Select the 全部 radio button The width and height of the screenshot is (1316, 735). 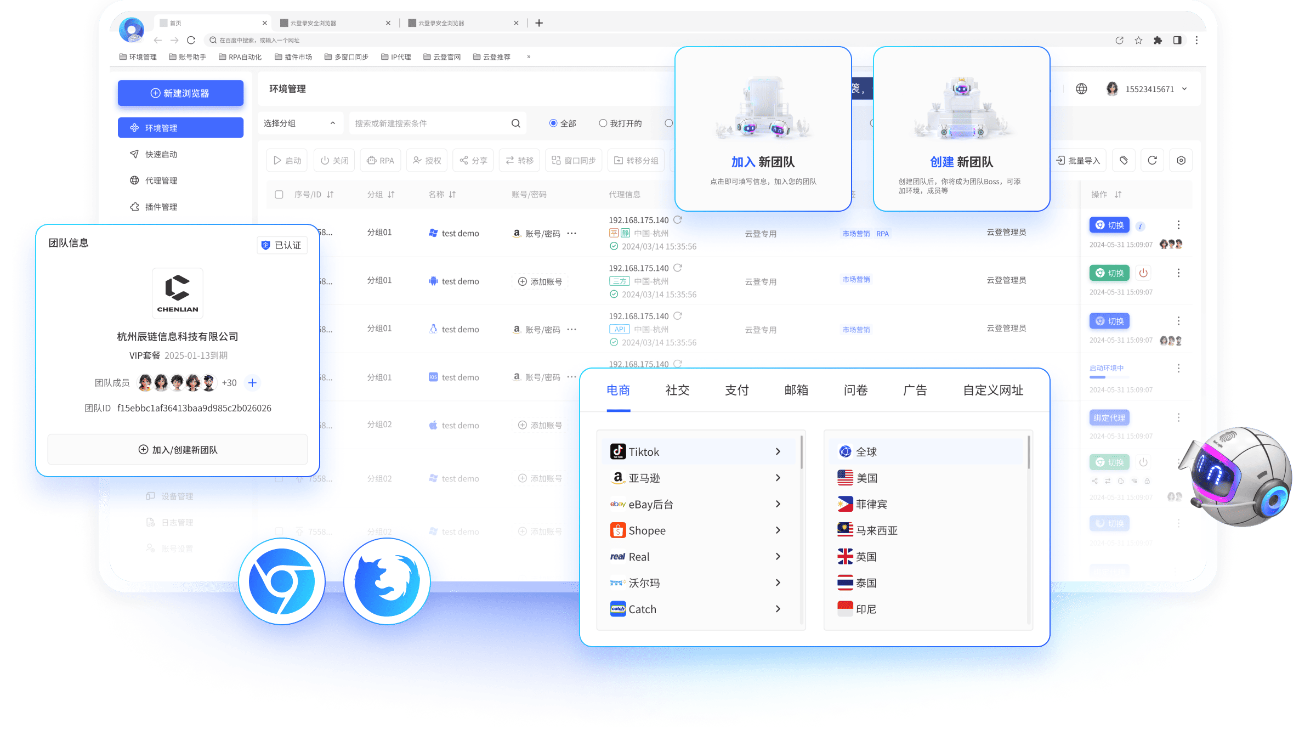tap(553, 123)
